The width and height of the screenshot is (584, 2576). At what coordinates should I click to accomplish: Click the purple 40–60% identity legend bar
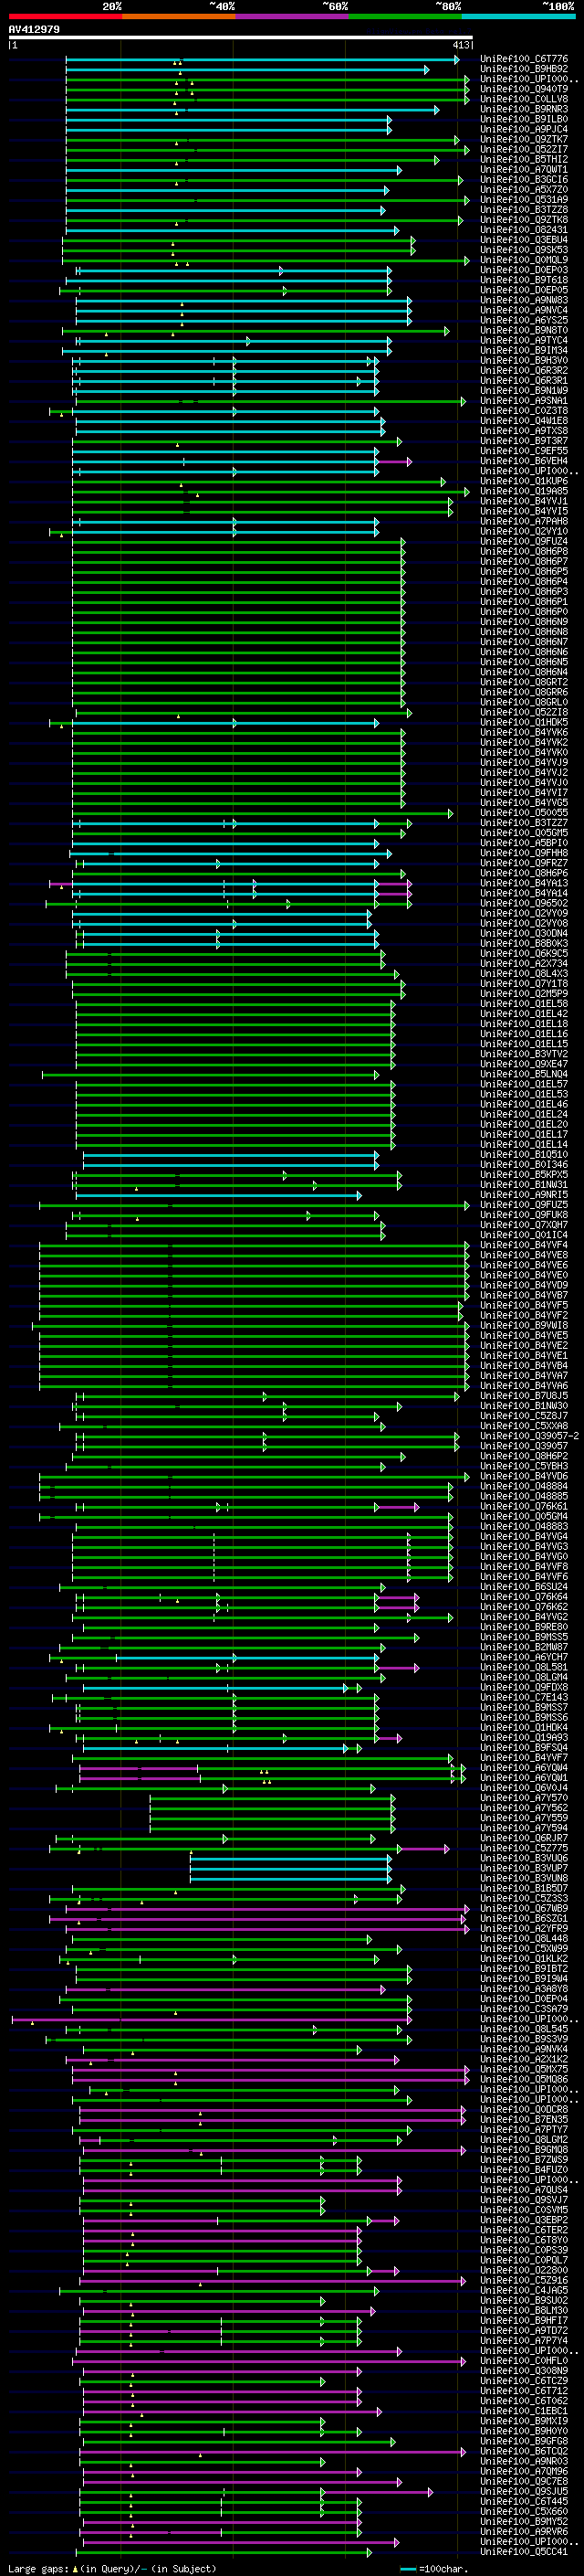[x=291, y=17]
